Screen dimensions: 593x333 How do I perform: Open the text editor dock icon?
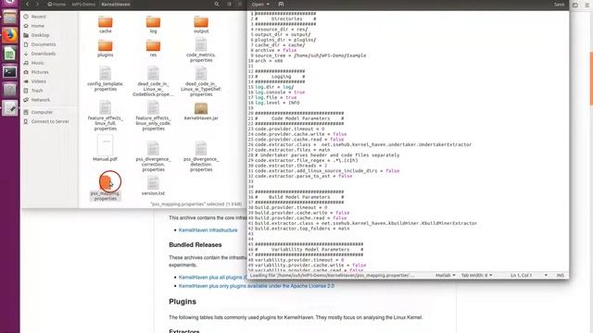pyautogui.click(x=10, y=108)
